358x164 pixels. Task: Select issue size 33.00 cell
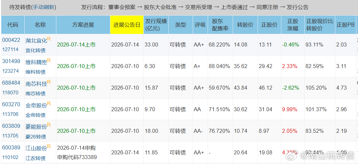[x=151, y=45]
